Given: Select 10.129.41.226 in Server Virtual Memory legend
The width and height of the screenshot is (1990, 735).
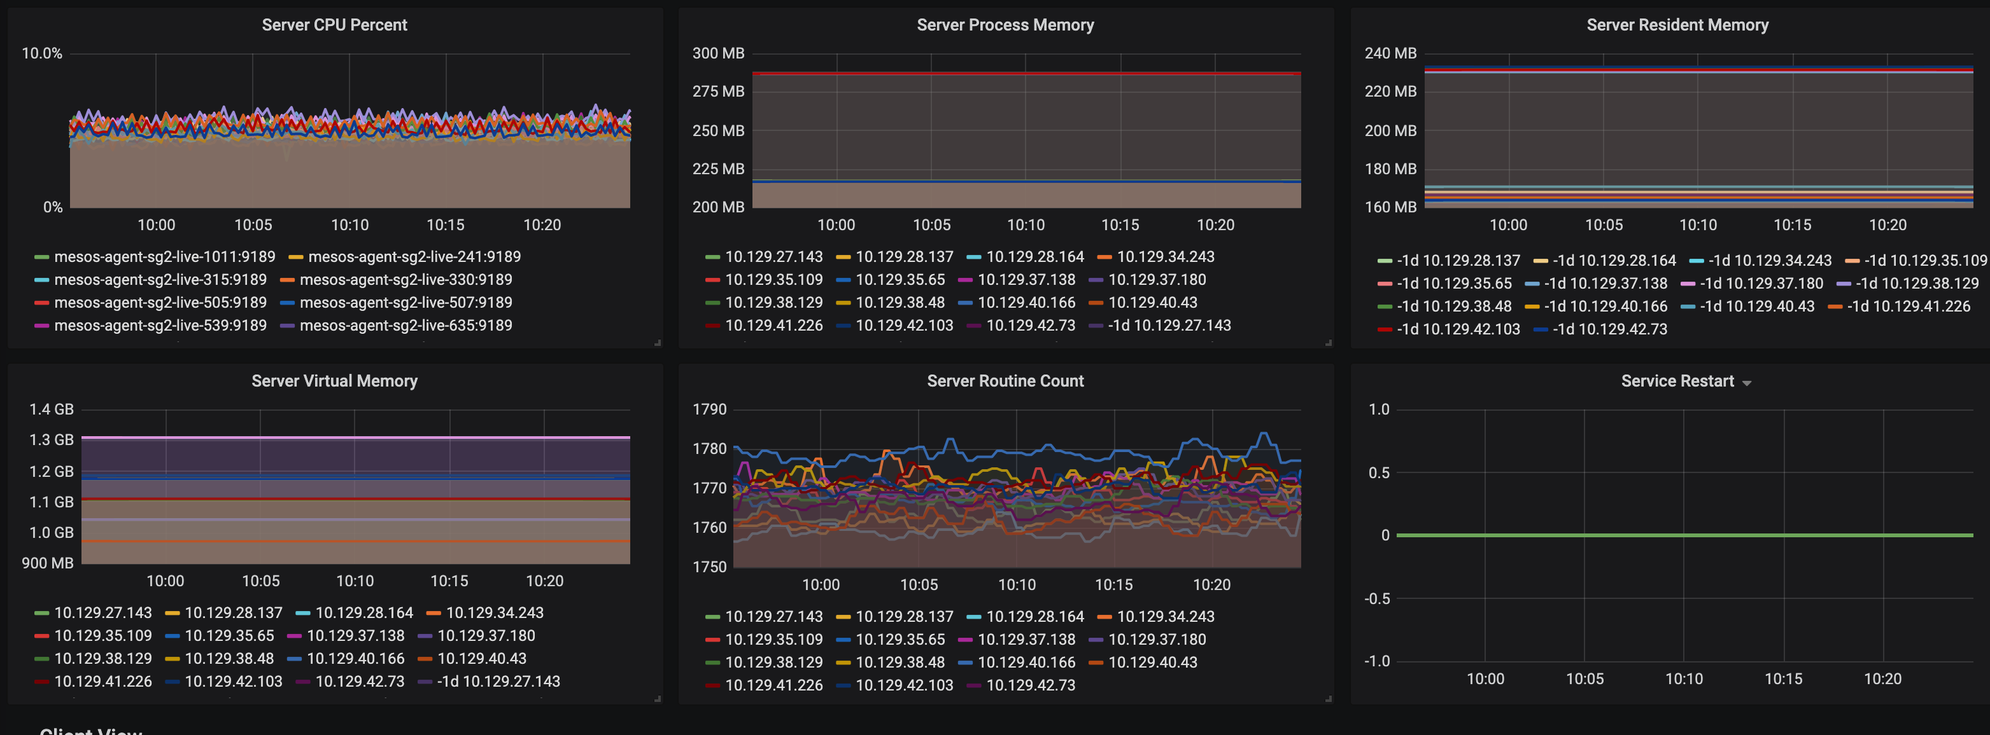Looking at the screenshot, I should point(102,682).
